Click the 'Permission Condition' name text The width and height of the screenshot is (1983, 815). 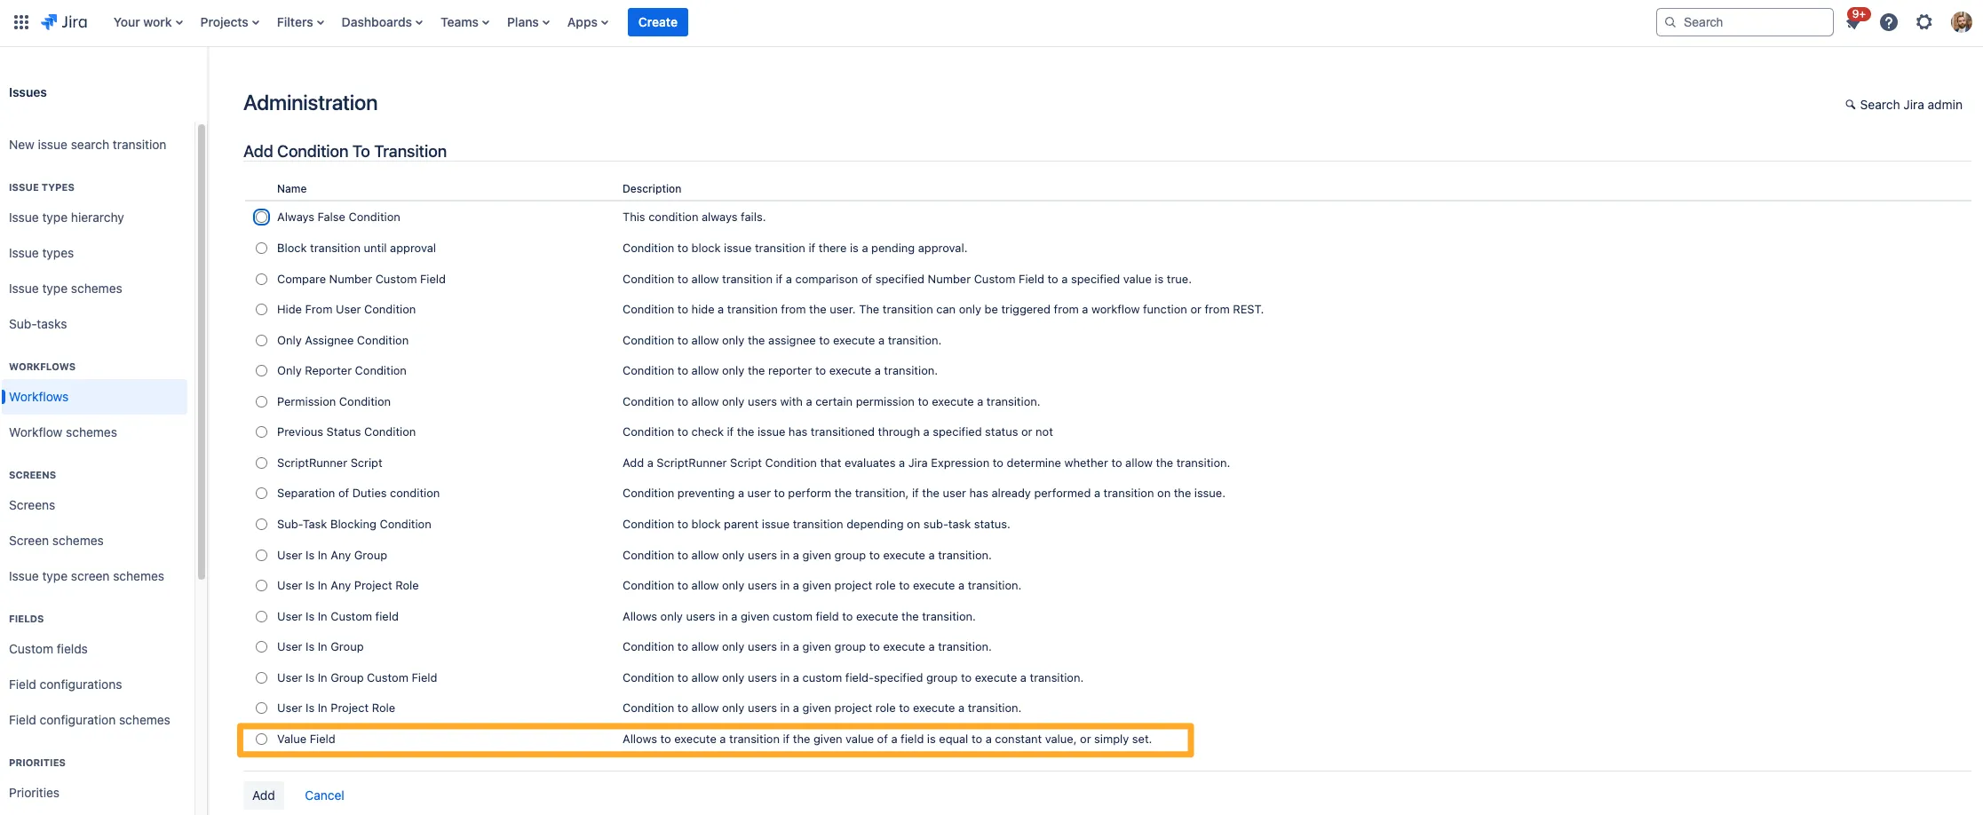click(x=334, y=401)
